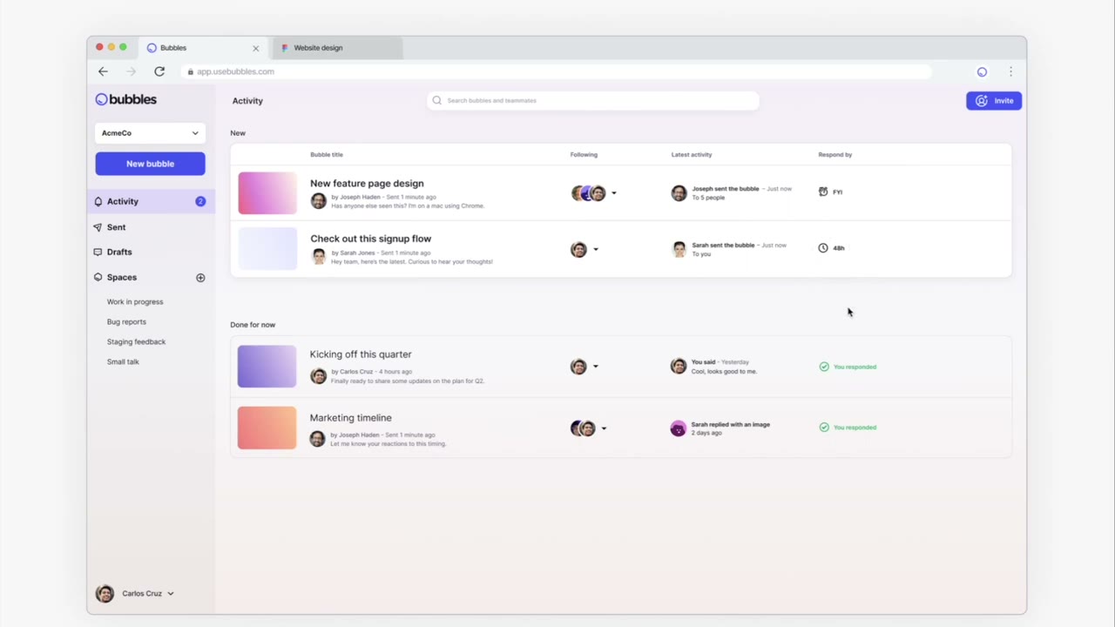Expand followers dropdown for Check out this signup flow
The height and width of the screenshot is (627, 1115).
pos(596,250)
